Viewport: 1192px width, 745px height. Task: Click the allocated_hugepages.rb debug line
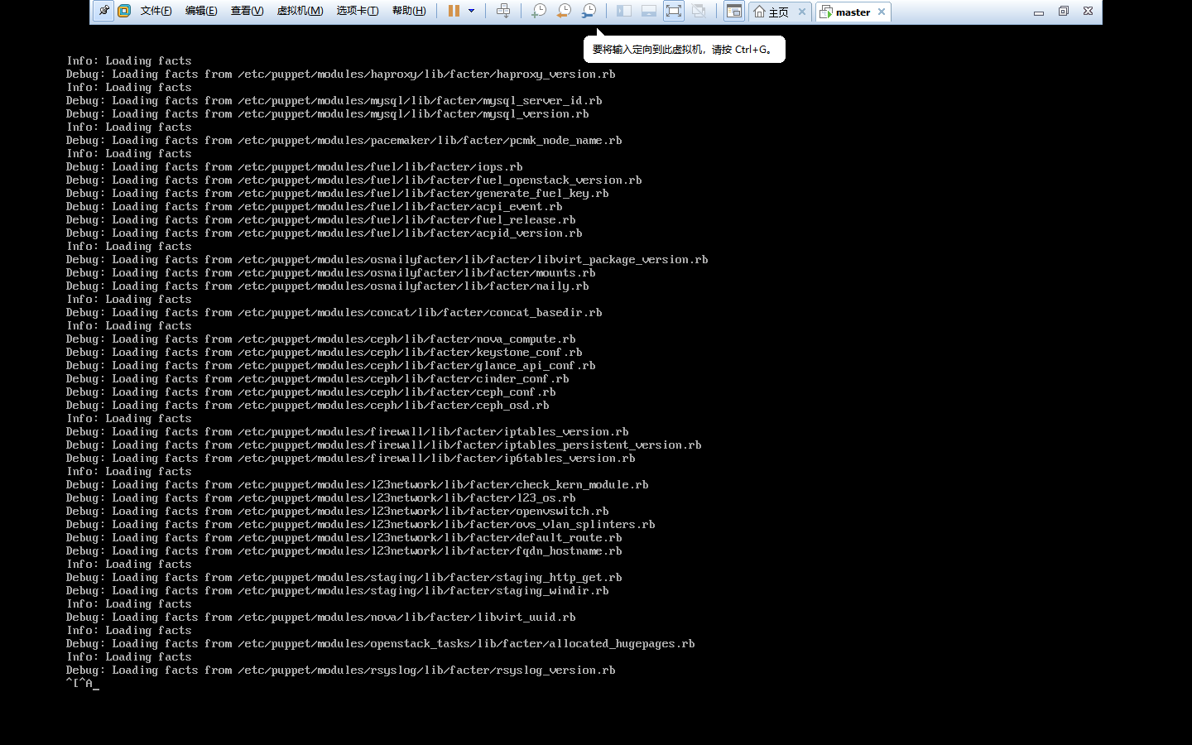381,644
